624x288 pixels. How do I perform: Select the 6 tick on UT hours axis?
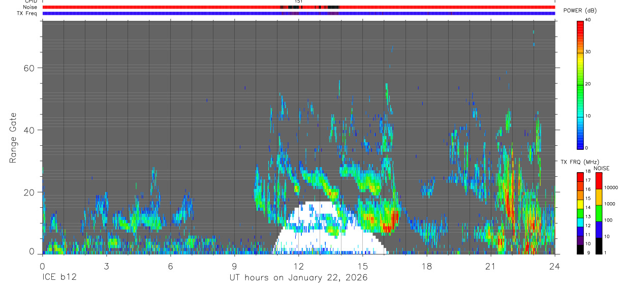tap(170, 266)
